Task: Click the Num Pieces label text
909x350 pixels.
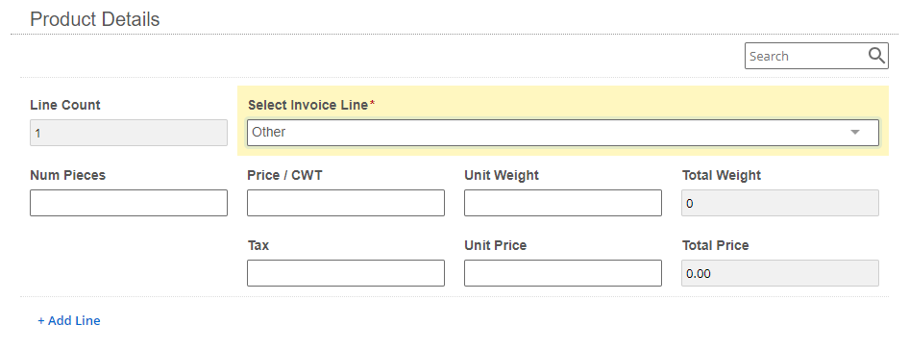Action: [x=68, y=175]
